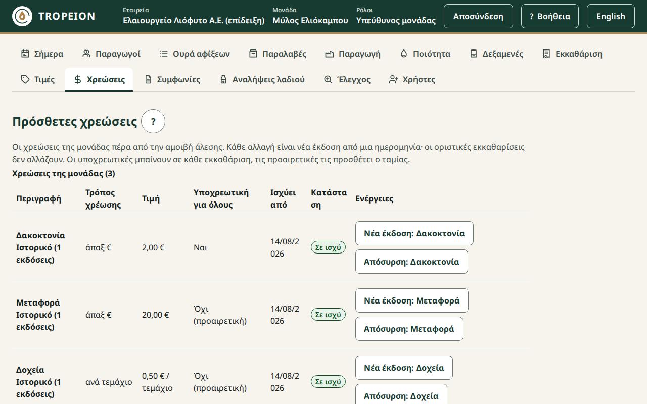The height and width of the screenshot is (404, 647).
Task: Click the Παραγωγοί people icon
Action: (x=86, y=54)
